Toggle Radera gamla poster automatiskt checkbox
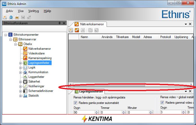Image resolution: width=196 pixels, height=125 pixels. click(x=75, y=103)
